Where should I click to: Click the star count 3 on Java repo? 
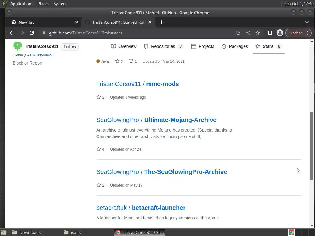(x=119, y=61)
